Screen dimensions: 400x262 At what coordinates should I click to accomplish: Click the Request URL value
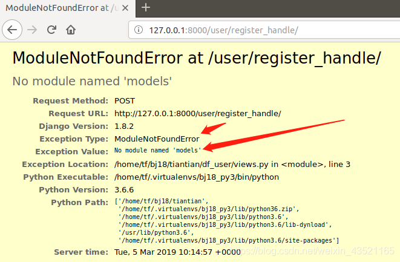198,114
